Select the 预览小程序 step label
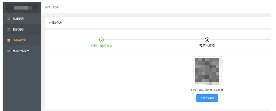276x111 pixels. [207, 46]
